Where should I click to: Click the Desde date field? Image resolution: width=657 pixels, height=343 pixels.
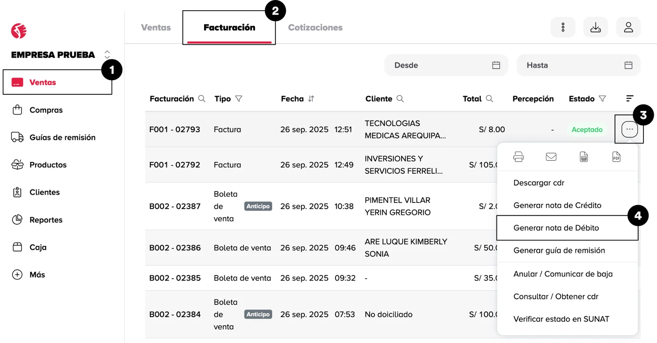tap(446, 65)
